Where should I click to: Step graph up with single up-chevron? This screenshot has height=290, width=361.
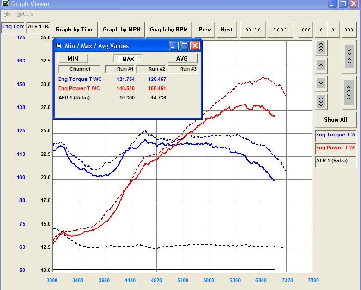(x=321, y=65)
